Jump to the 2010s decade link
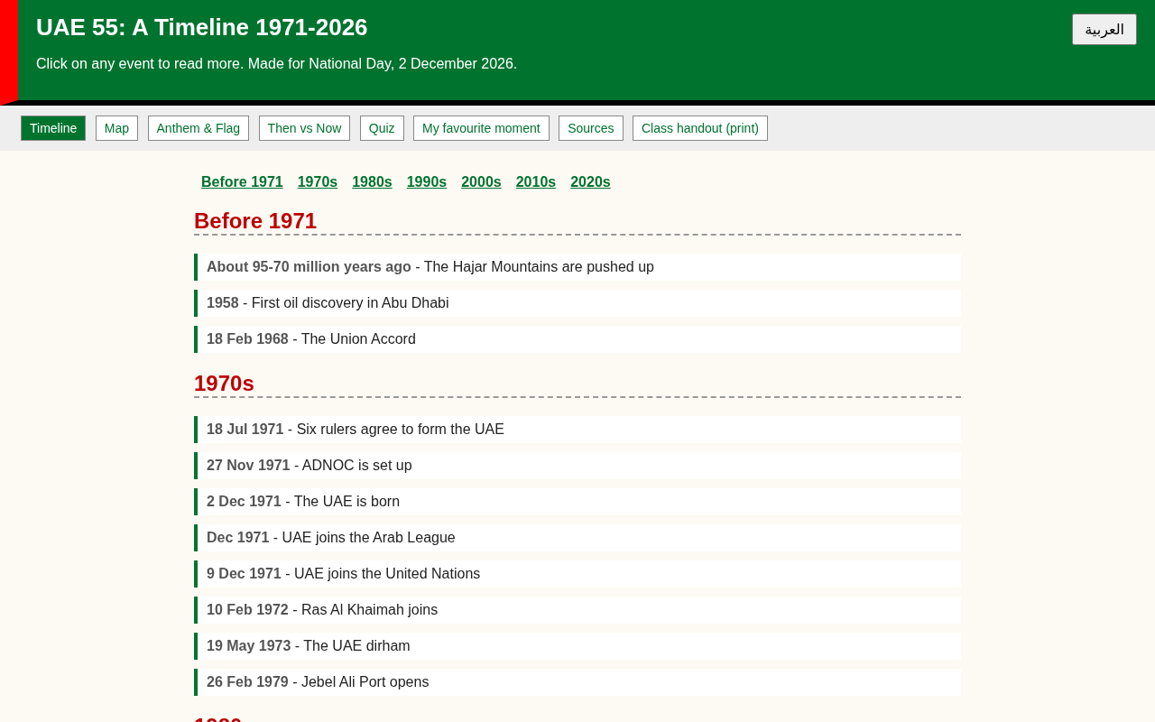The height and width of the screenshot is (722, 1155). (536, 181)
